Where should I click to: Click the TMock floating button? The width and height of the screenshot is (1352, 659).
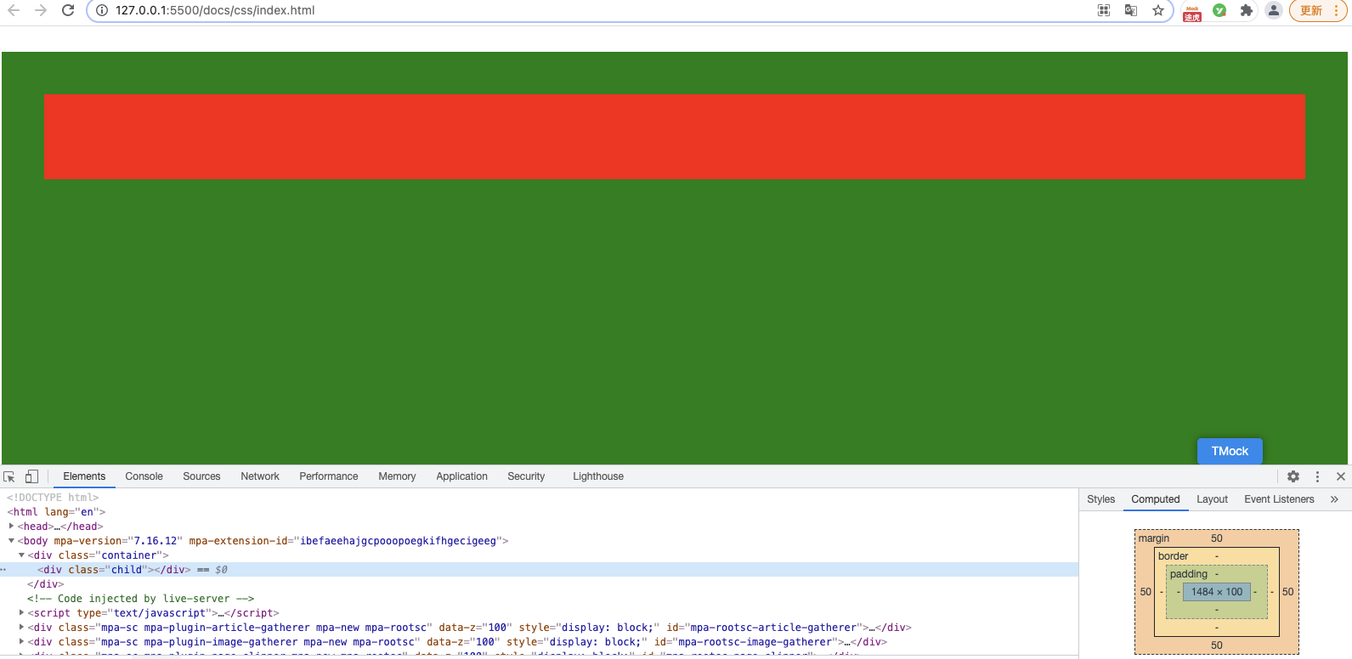click(1230, 451)
